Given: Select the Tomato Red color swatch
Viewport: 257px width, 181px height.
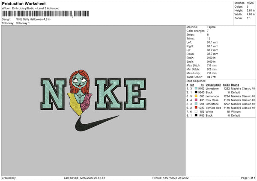Looking at the screenshot, I should coord(196,108).
